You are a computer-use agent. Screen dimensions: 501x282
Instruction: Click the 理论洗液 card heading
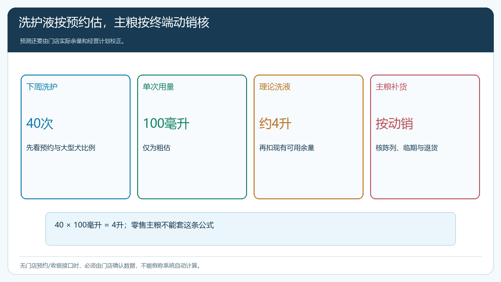(x=275, y=87)
